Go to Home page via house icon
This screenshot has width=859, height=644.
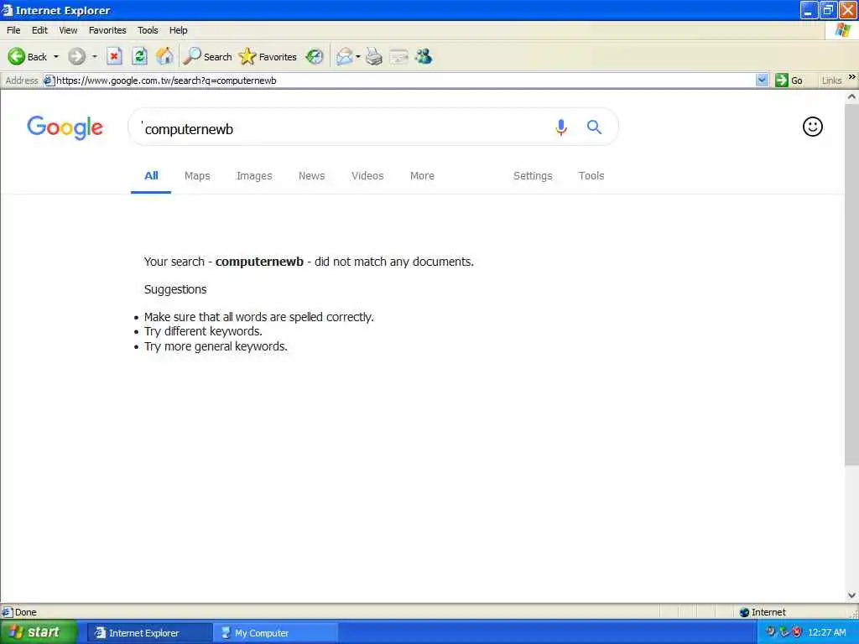click(x=164, y=56)
